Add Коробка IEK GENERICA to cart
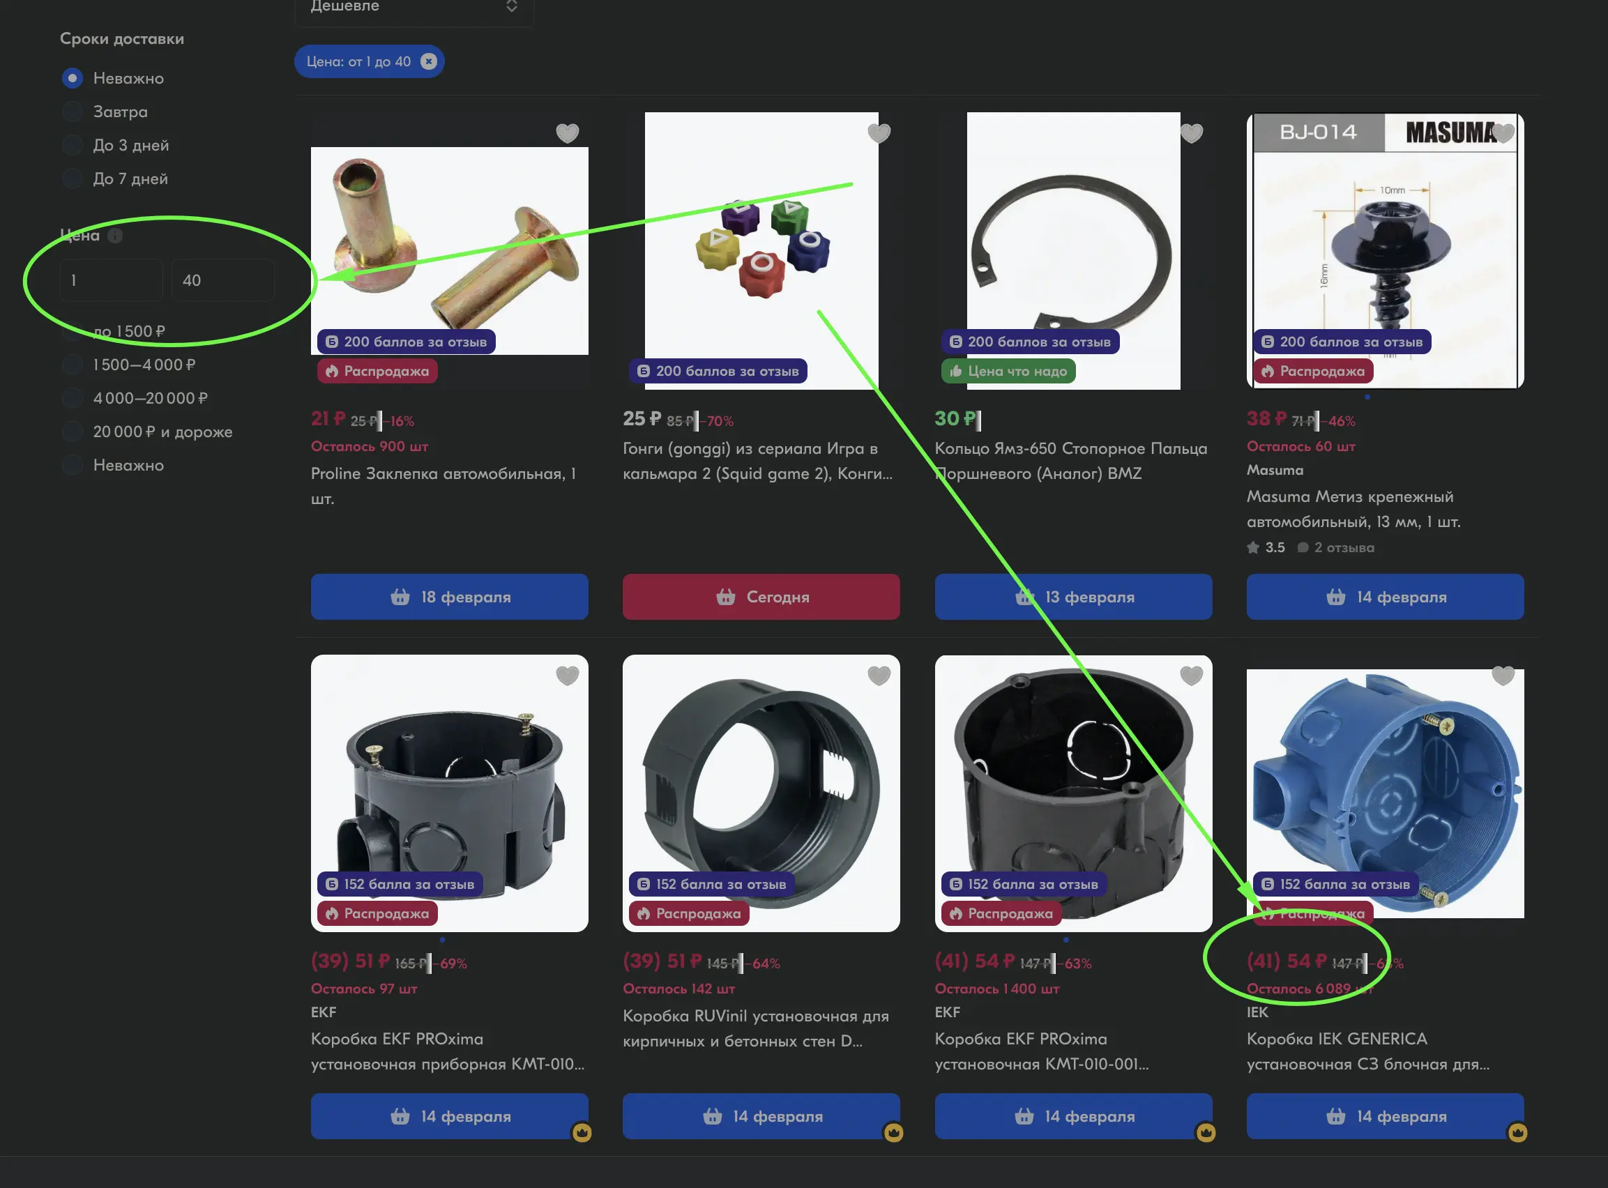The width and height of the screenshot is (1608, 1188). click(1385, 1116)
